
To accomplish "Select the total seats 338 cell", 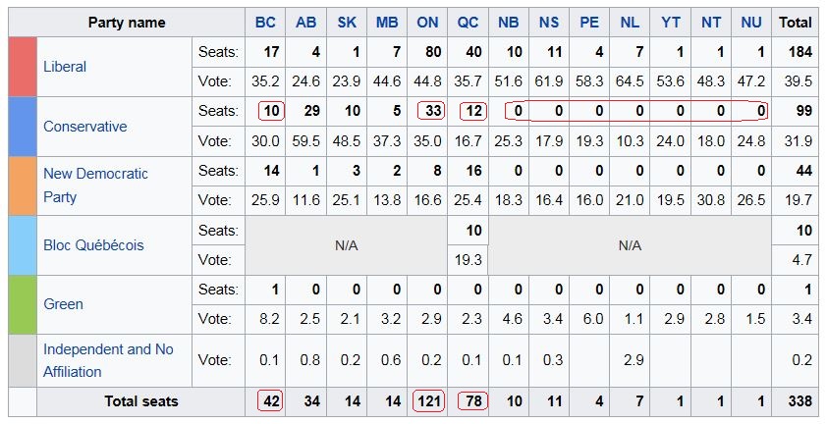I will click(796, 400).
